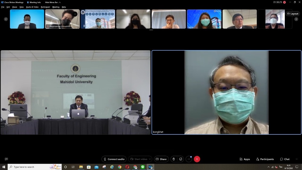Click the raise hand gesture icon
The height and width of the screenshot is (170, 302).
(x=174, y=159)
